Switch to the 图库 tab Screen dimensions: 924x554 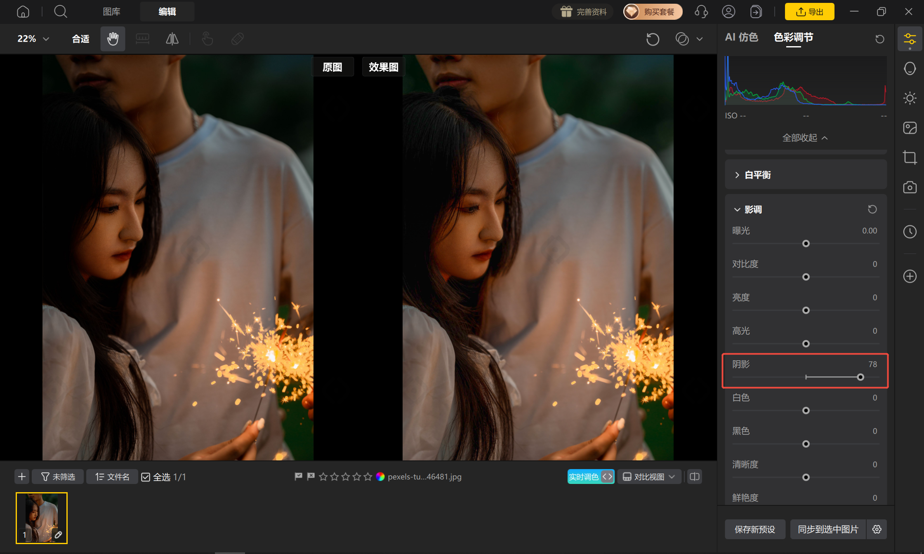(111, 12)
